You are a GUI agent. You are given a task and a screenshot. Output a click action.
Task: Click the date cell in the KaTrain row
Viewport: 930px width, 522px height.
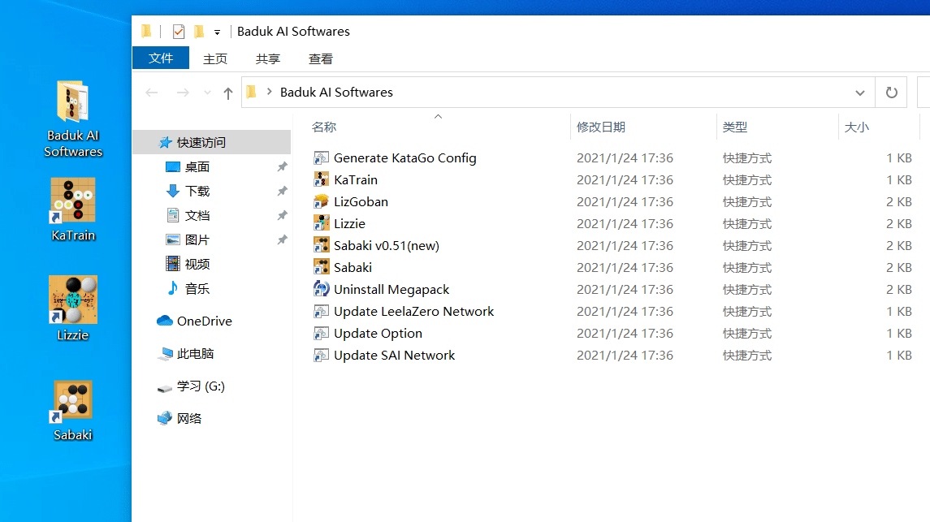[625, 180]
